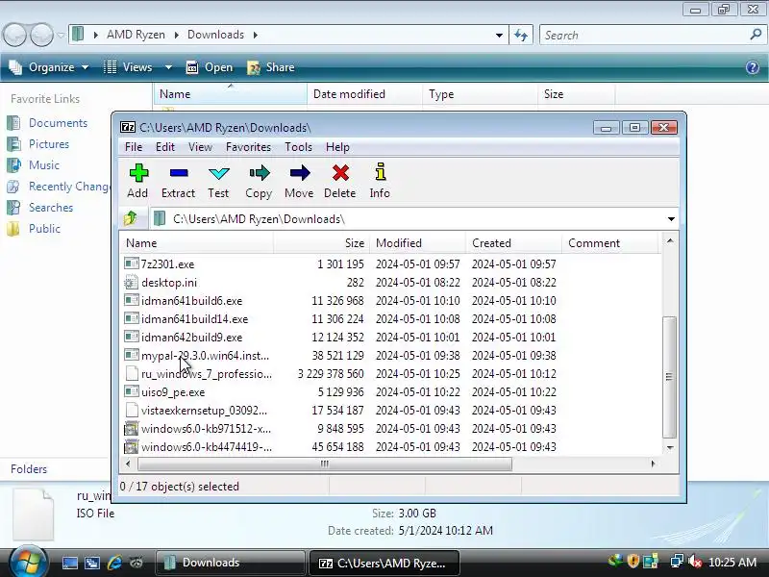Click the Explorer Search input field
The height and width of the screenshot is (577, 769).
(645, 35)
